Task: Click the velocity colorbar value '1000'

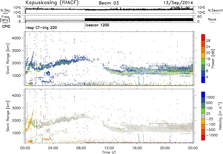Action: tap(210, 97)
